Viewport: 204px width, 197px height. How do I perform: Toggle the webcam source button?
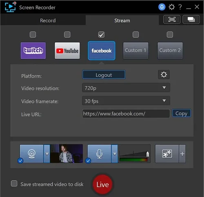31,154
